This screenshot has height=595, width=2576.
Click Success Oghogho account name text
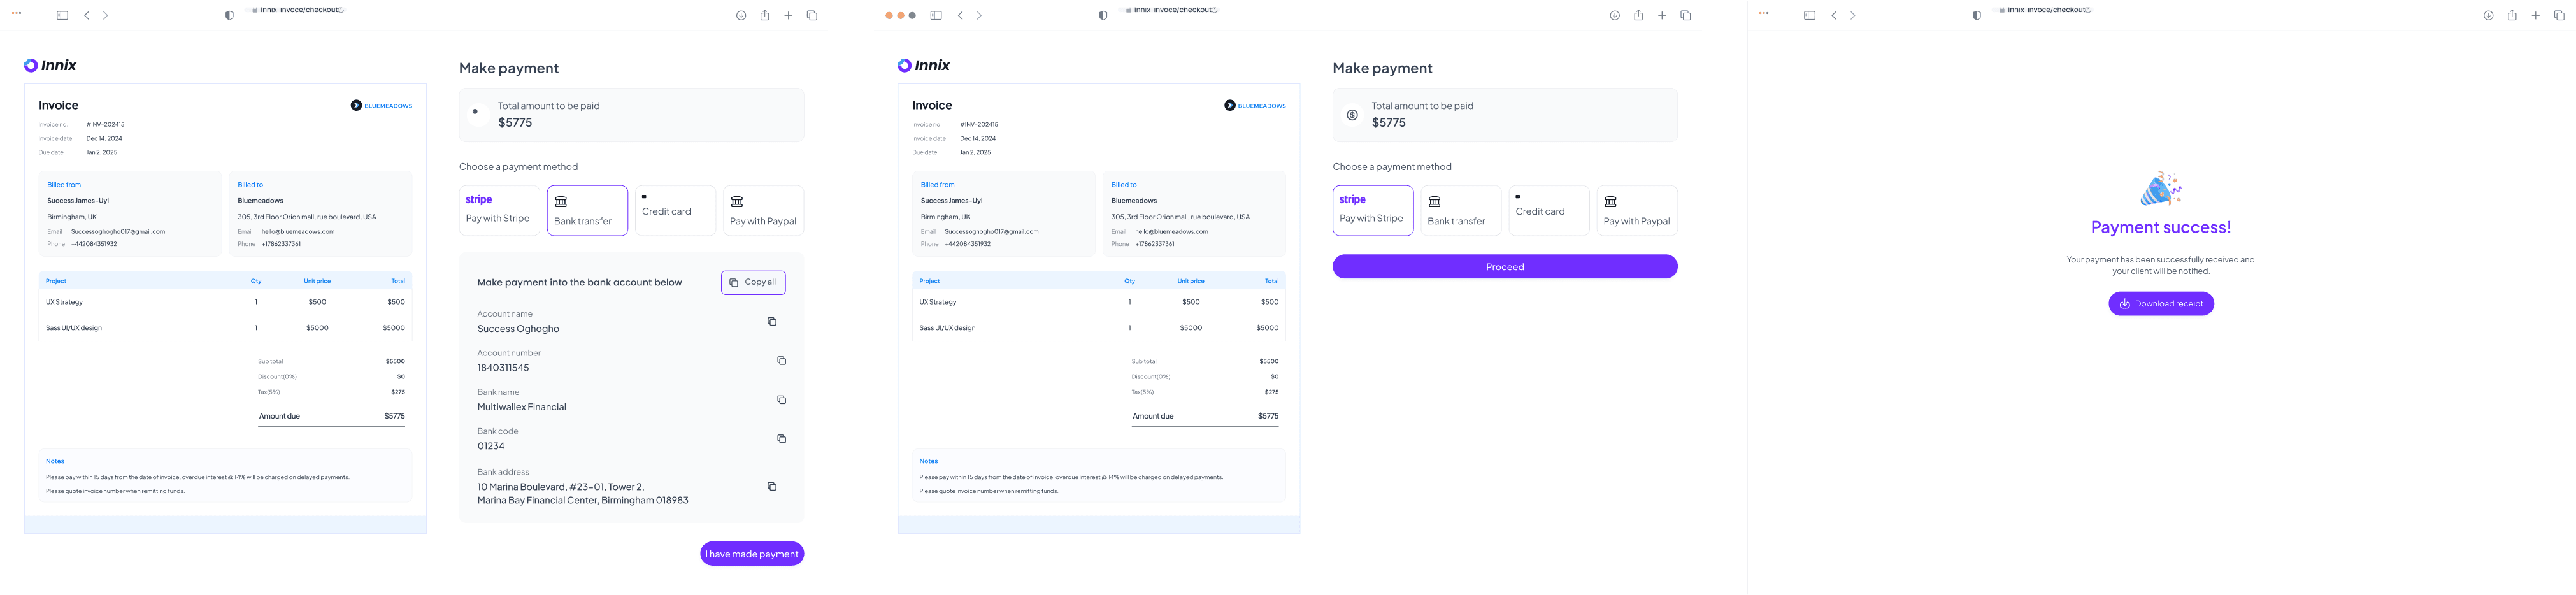point(518,329)
